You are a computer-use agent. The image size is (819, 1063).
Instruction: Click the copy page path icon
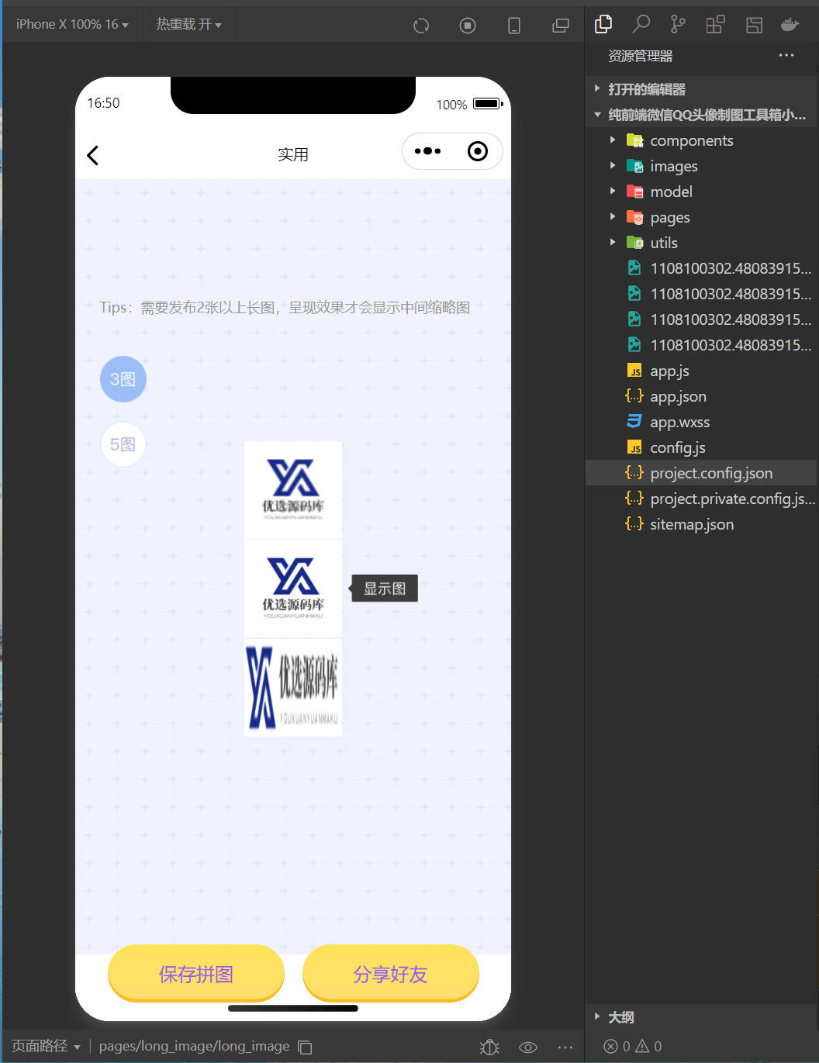pos(306,1047)
